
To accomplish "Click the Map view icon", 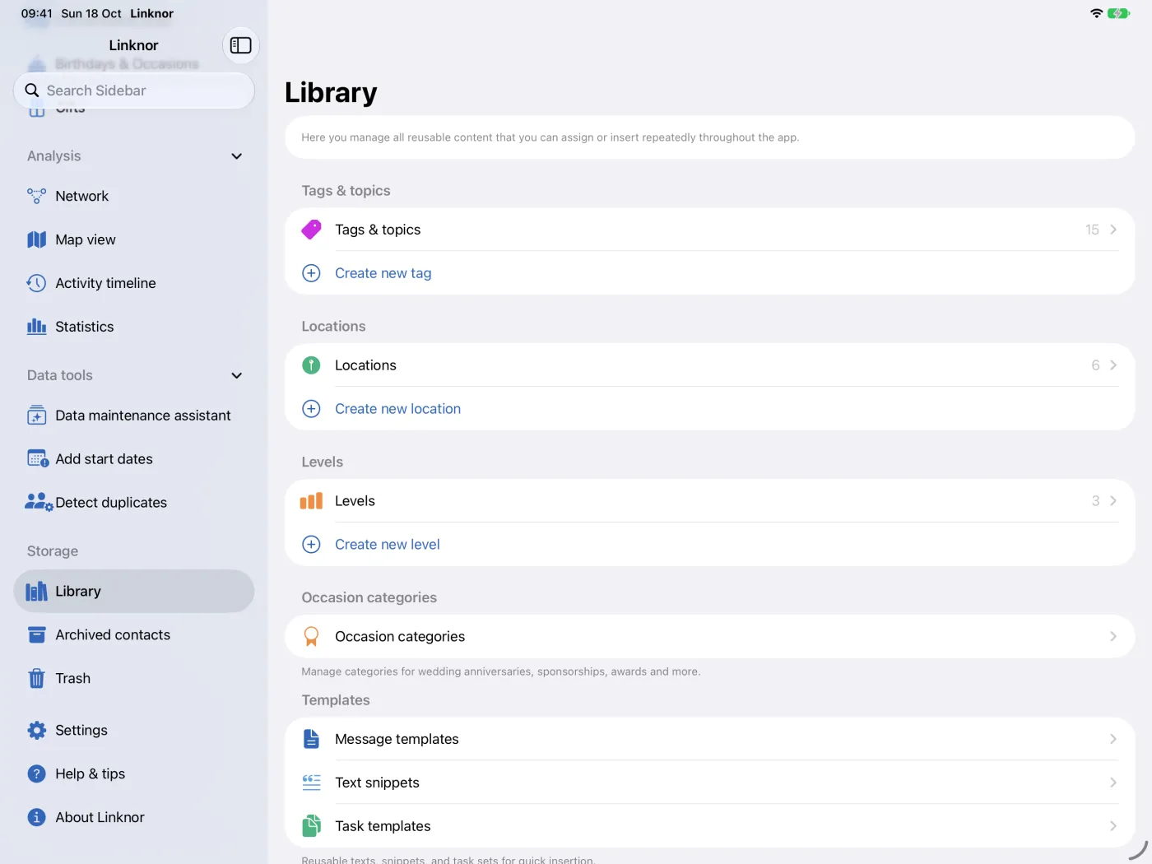I will tap(36, 239).
